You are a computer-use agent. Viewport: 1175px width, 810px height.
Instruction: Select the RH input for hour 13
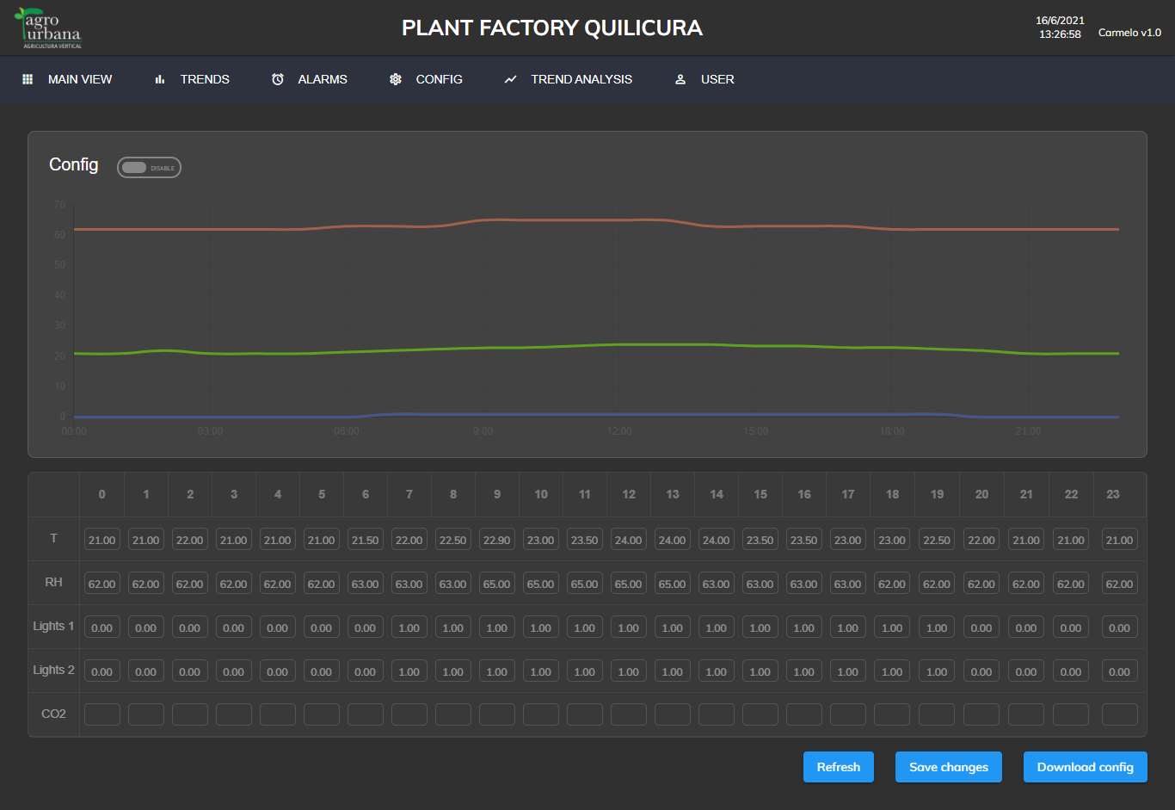[x=673, y=584]
